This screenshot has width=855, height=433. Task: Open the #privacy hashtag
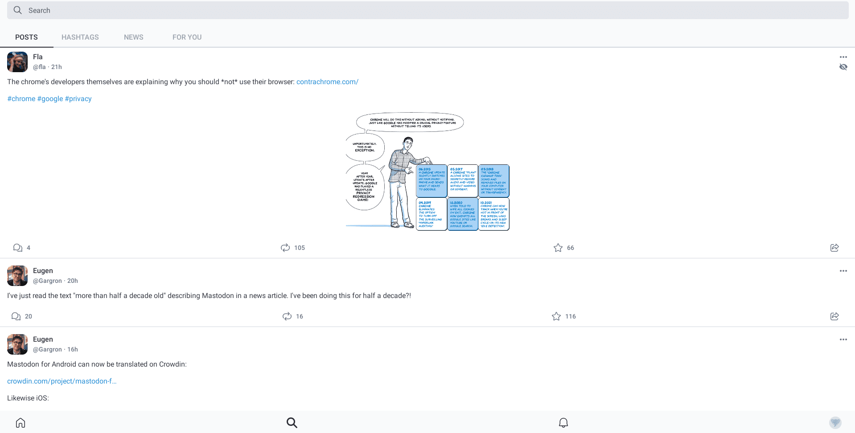[78, 99]
